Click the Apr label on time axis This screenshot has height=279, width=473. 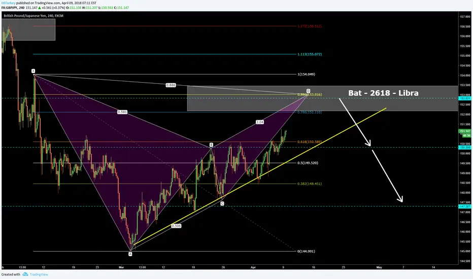253,267
